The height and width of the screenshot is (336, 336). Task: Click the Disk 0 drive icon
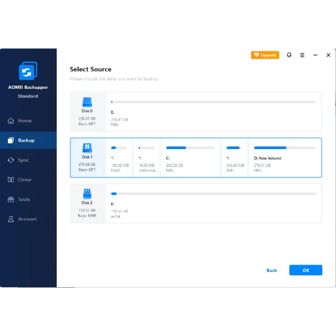(x=87, y=102)
